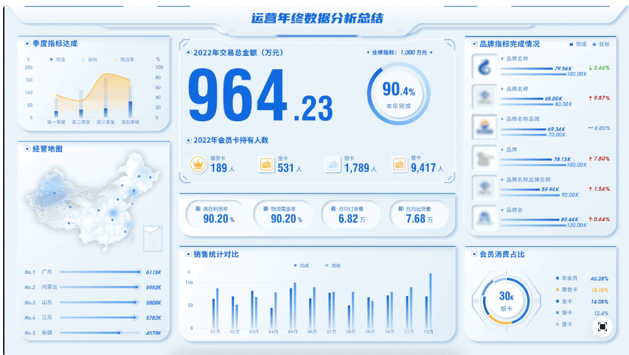The height and width of the screenshot is (355, 629).
Task: Click the icon next to 库存利用率
Action: click(198, 209)
